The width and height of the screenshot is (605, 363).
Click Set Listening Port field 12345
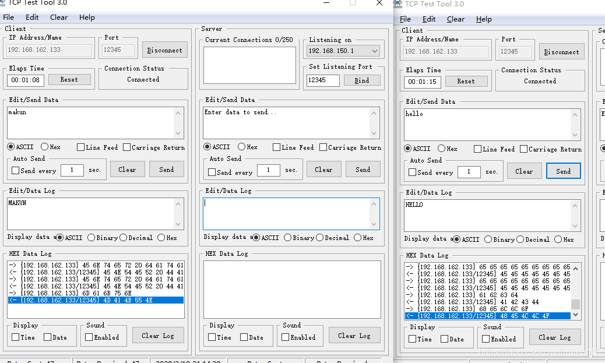pos(323,80)
